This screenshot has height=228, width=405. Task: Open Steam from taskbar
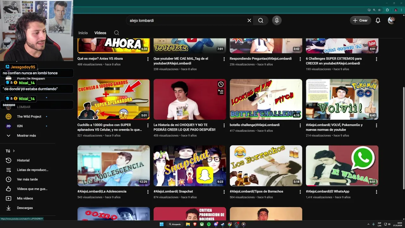[223, 224]
